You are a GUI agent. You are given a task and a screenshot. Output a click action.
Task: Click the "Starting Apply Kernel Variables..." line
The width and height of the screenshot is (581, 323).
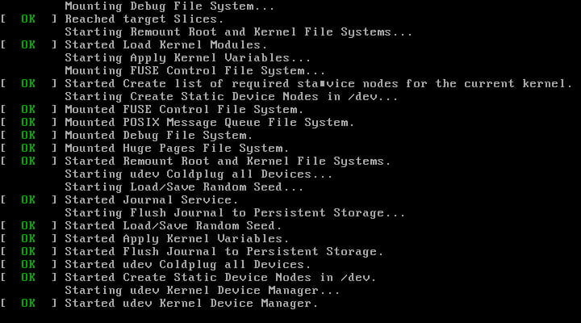coord(187,58)
